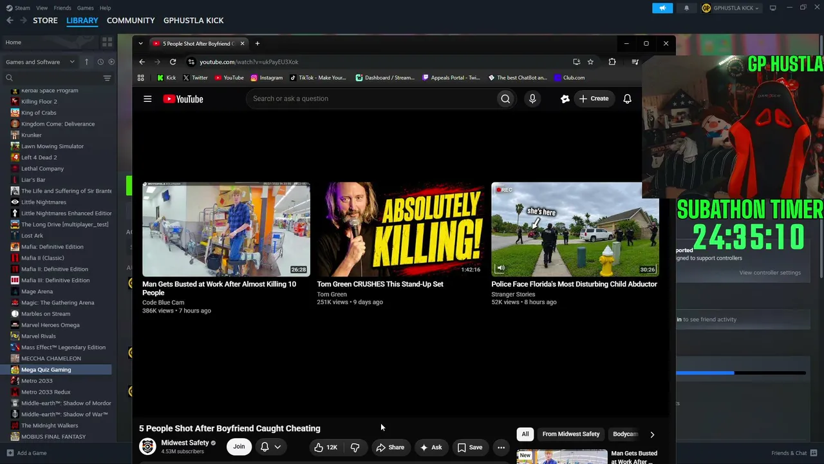Bookmark this page with the star icon
Image resolution: width=824 pixels, height=464 pixels.
coord(590,62)
